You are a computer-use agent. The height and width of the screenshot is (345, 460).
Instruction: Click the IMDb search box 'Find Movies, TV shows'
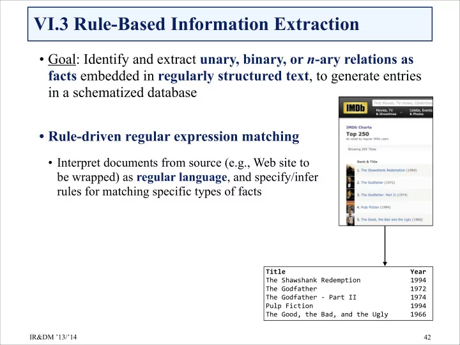click(x=402, y=103)
